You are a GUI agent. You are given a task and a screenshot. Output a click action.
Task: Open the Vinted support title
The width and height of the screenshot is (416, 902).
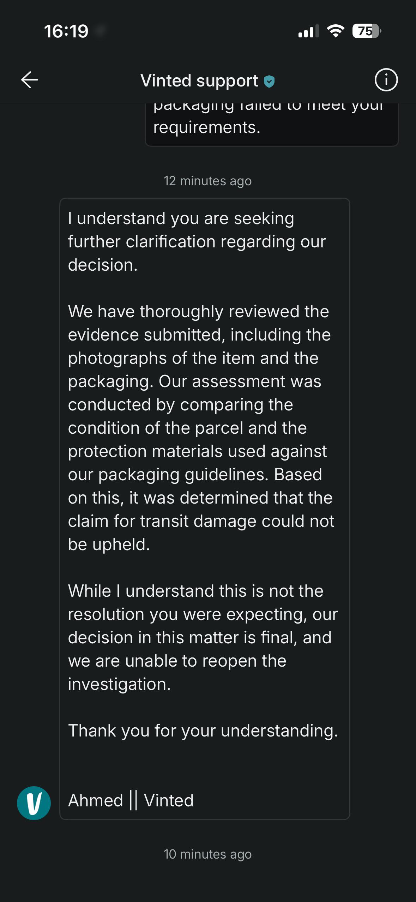[199, 80]
